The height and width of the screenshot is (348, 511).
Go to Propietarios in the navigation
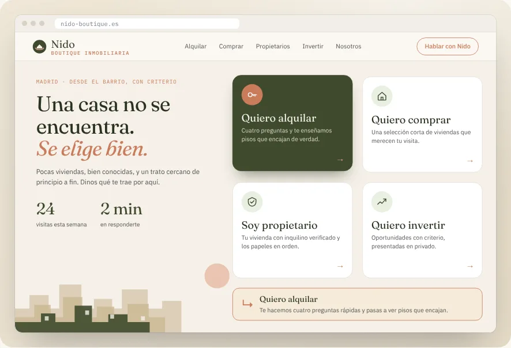273,46
